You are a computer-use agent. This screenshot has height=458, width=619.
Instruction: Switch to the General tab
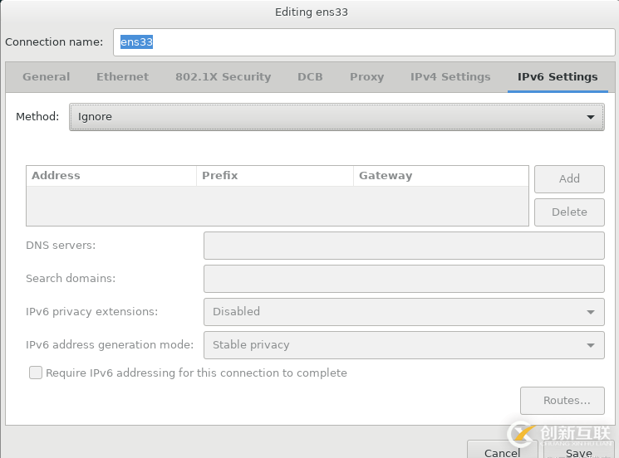click(47, 77)
